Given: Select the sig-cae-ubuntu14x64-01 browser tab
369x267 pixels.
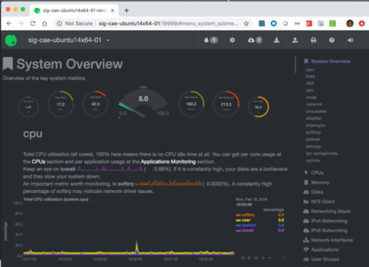Looking at the screenshot, I should coord(74,10).
